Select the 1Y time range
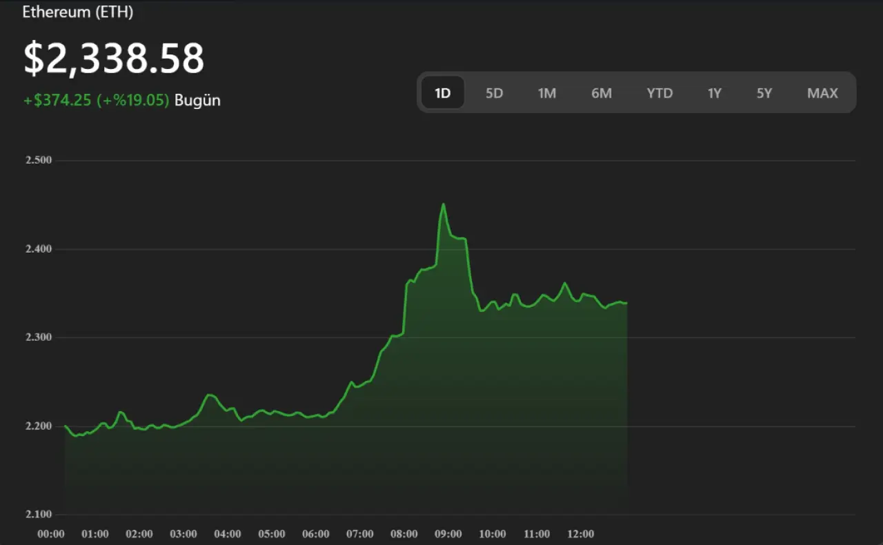 (x=715, y=92)
